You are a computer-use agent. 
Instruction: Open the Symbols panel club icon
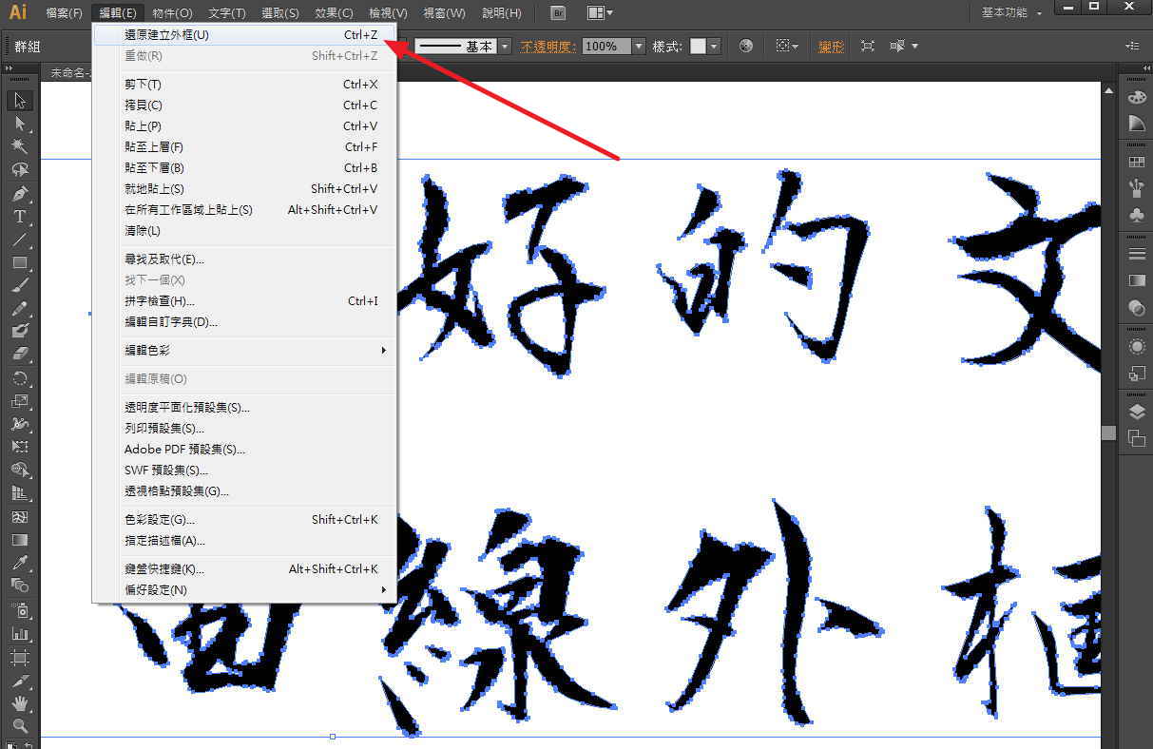(x=1136, y=215)
